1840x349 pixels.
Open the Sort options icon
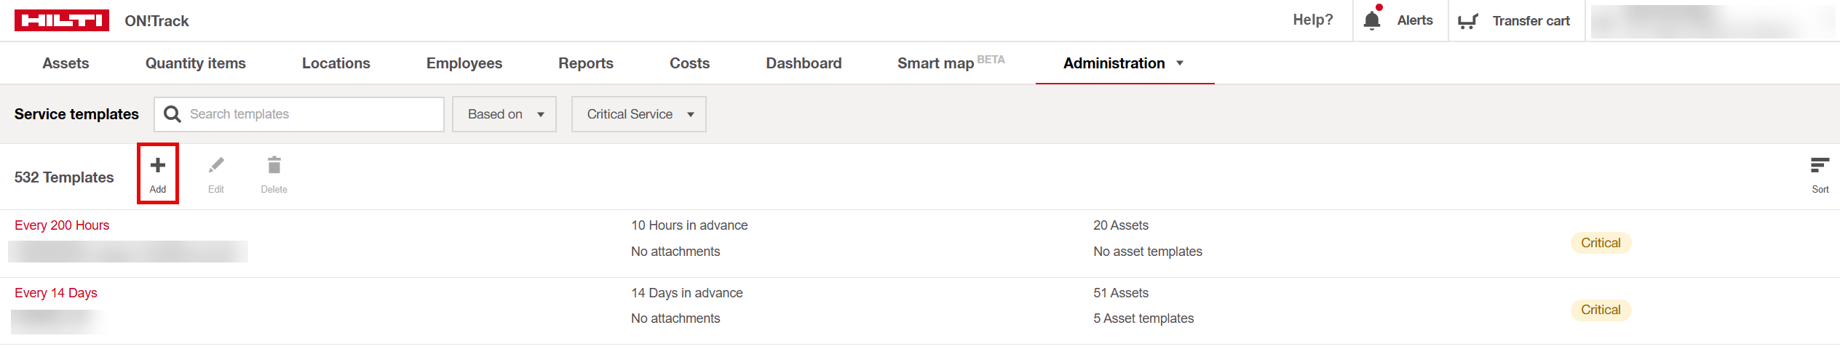[1820, 166]
